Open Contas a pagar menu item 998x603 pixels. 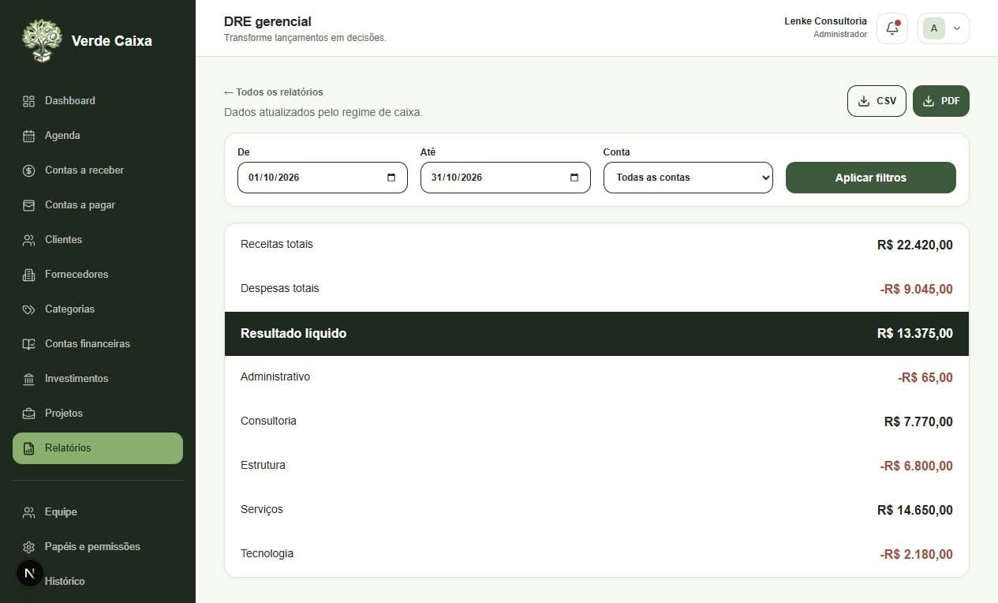98,205
